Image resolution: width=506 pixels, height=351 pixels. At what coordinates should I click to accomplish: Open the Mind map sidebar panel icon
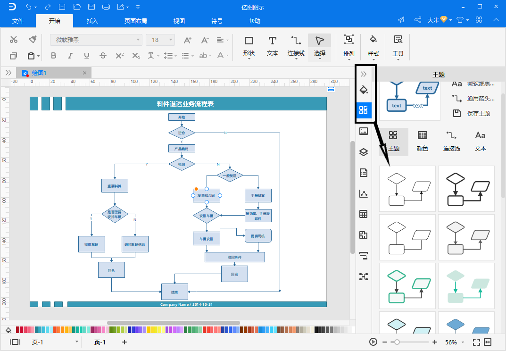click(x=364, y=277)
